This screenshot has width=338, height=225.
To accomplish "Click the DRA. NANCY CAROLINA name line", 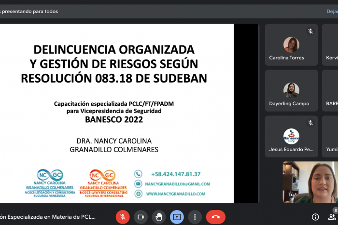I will click(x=114, y=141).
